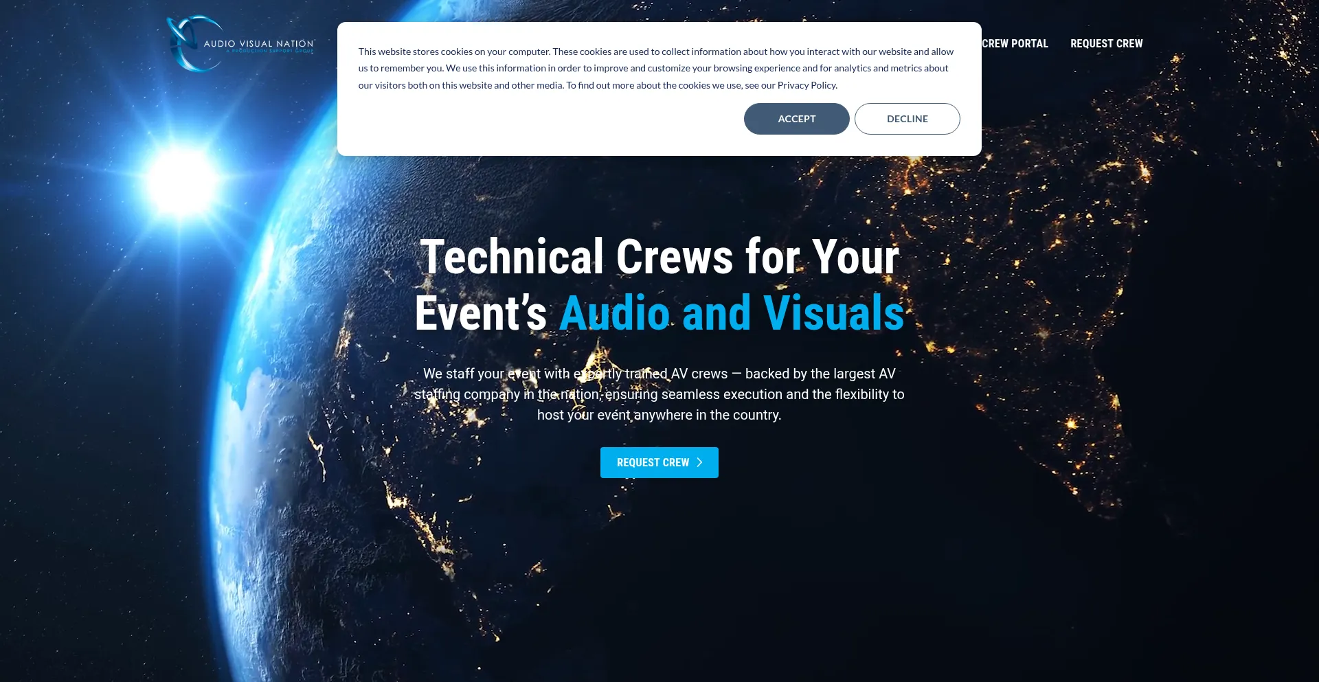Click the word "Event's" in the headline
Viewport: 1319px width, 682px height.
click(x=480, y=313)
